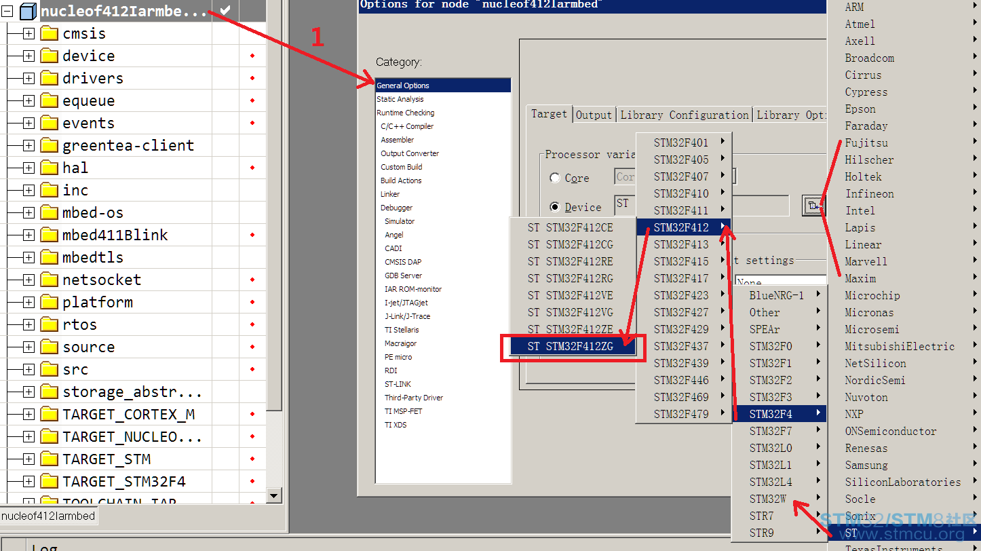This screenshot has width=981, height=551.
Task: Switch to the Library Configuration tab
Action: 685,115
